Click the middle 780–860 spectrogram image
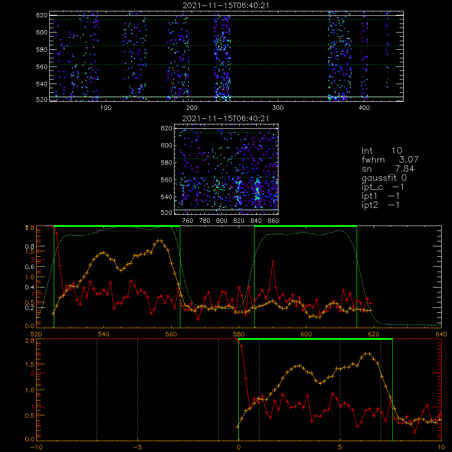Screen dimensions: 452x452 (226, 169)
